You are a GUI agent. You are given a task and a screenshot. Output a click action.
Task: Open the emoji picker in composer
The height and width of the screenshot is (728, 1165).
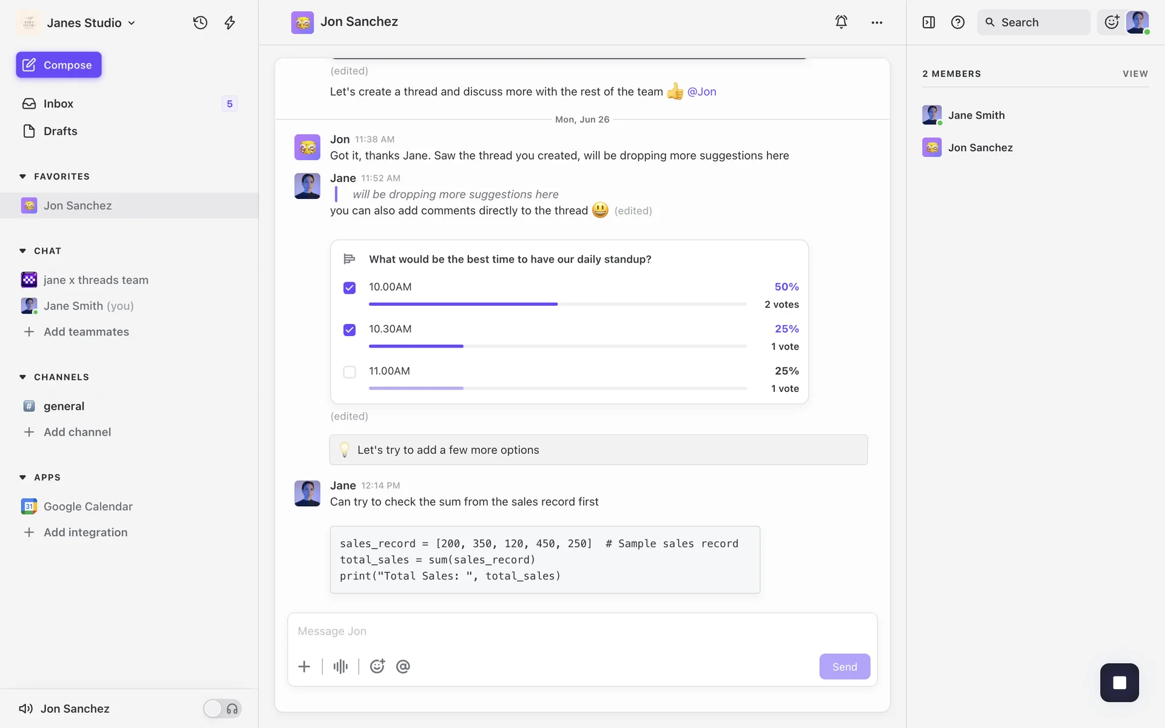(x=377, y=666)
